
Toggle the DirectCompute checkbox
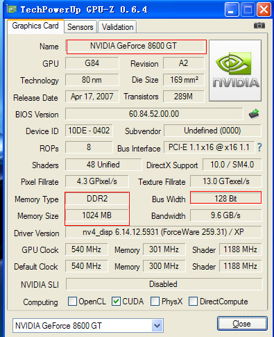[x=193, y=302]
